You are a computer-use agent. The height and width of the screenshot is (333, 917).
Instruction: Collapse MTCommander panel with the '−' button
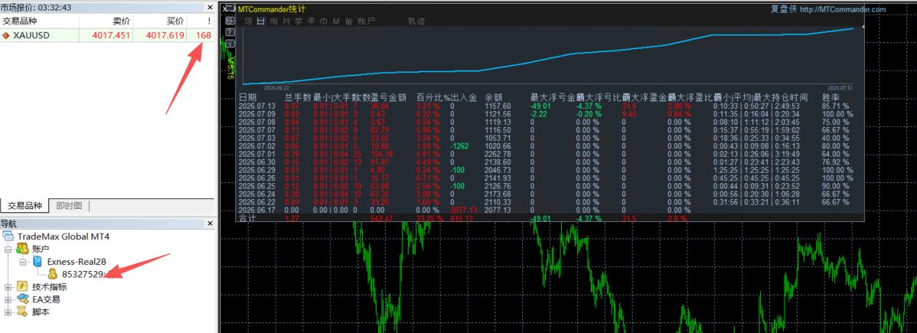230,7
